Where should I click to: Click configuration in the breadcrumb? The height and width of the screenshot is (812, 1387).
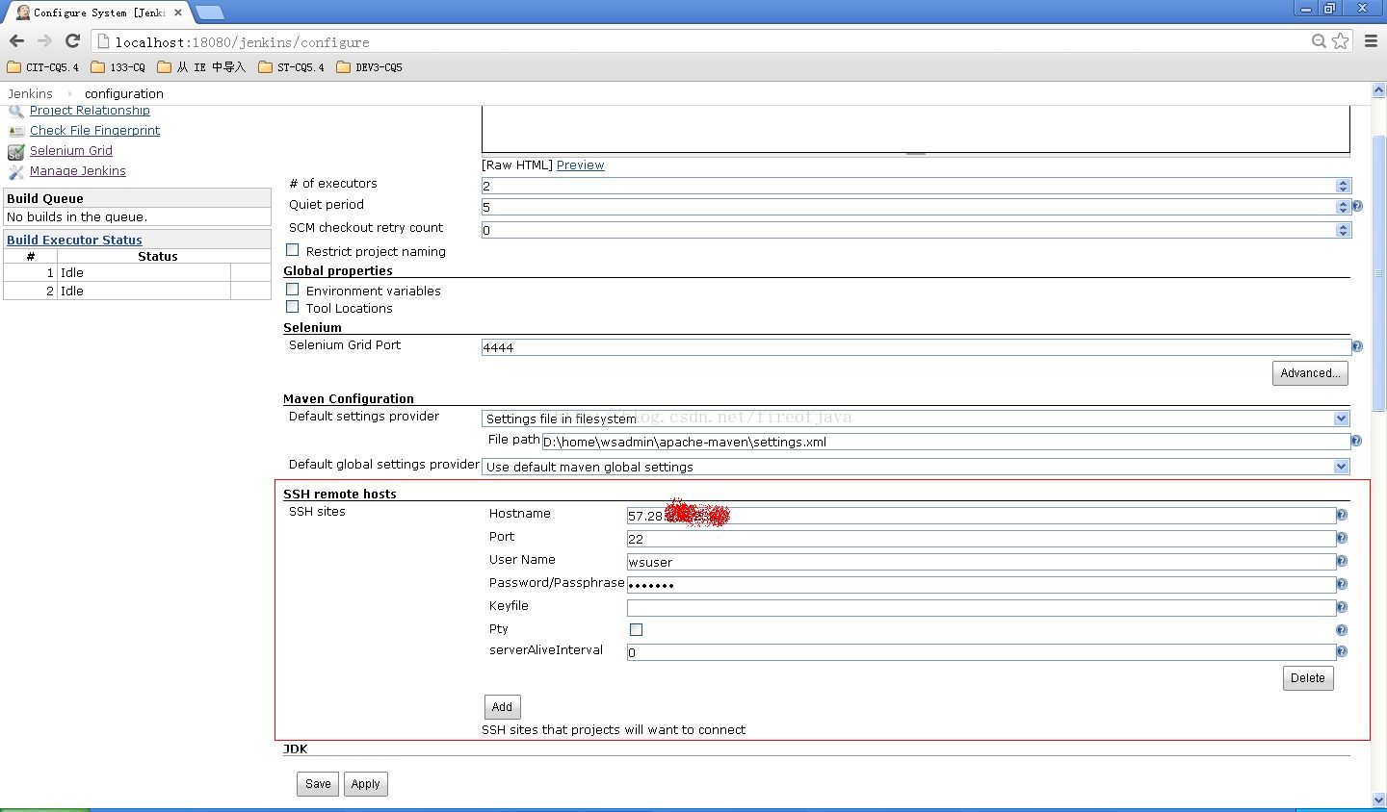click(x=124, y=93)
